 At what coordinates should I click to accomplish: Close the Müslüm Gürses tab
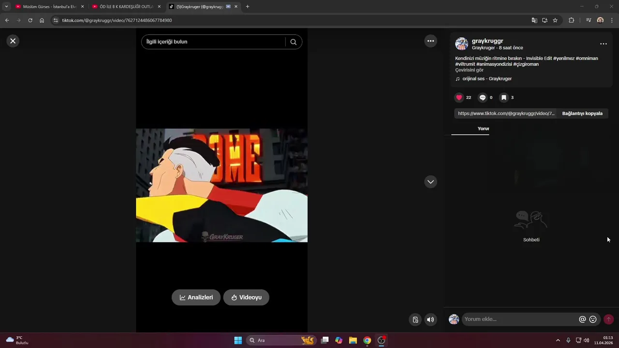[82, 7]
